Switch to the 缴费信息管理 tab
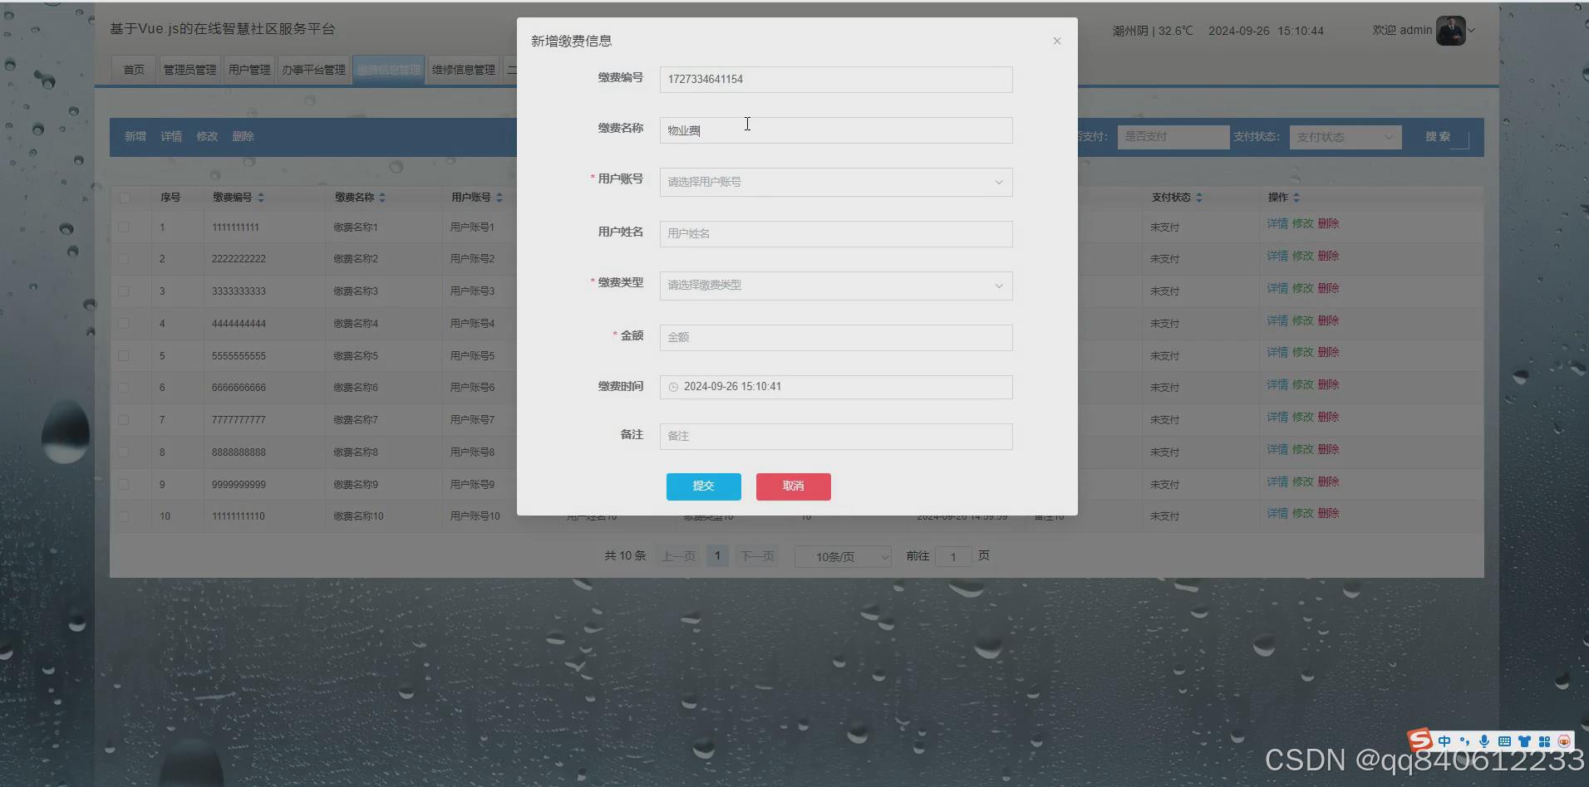Viewport: 1589px width, 787px height. [x=389, y=70]
